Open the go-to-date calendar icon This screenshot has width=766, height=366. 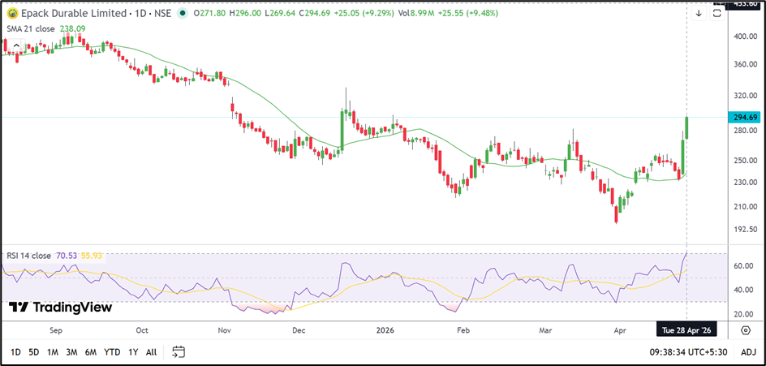click(x=179, y=351)
